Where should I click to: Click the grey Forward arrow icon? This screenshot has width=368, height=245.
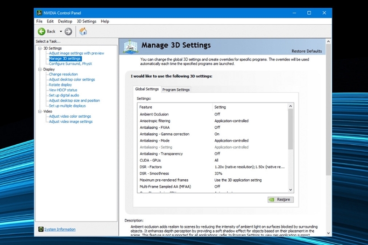coord(68,31)
